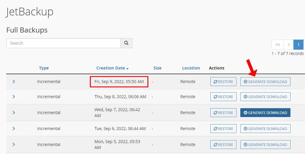Focus the Search input field
305x154 pixels.
click(63, 43)
